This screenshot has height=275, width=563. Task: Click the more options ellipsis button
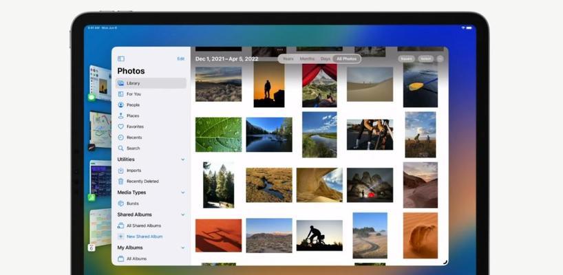440,59
